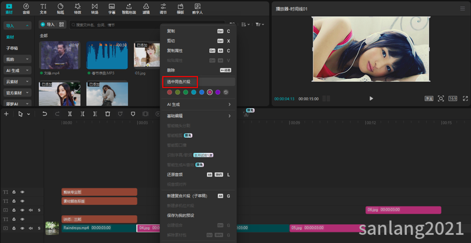Open the 转场 transitions panel

pos(95,9)
